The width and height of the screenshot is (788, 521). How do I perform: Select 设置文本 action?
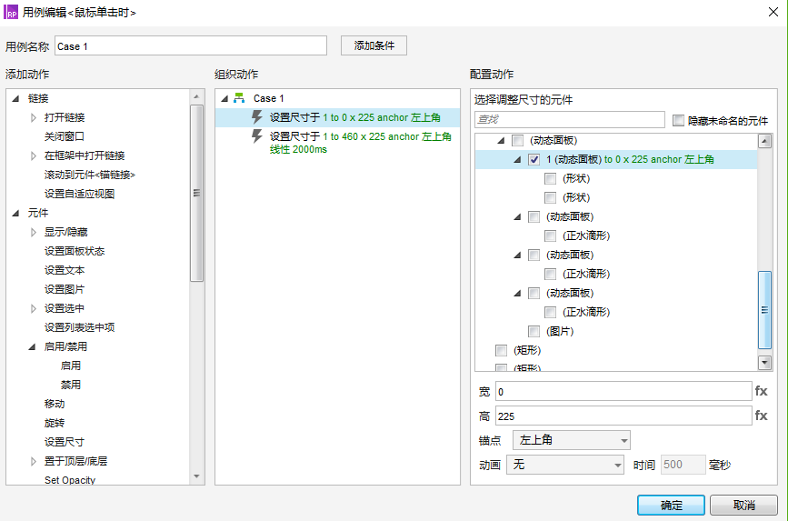[x=65, y=270]
